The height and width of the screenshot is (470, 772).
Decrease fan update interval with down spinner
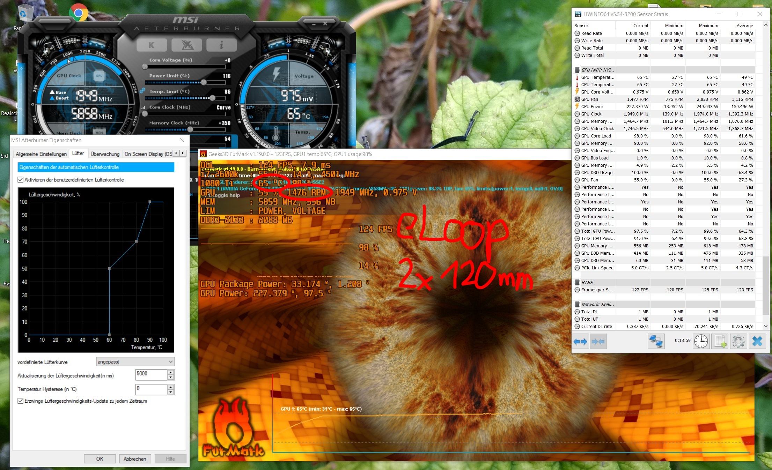170,378
